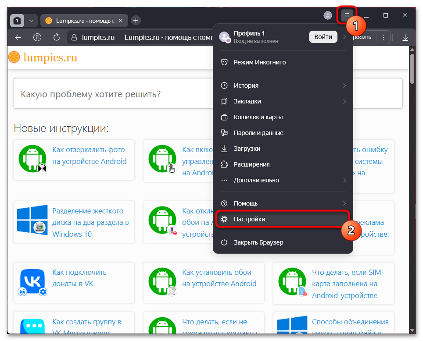
Task: Expand the Дополнительно submenu
Action: coord(283,180)
